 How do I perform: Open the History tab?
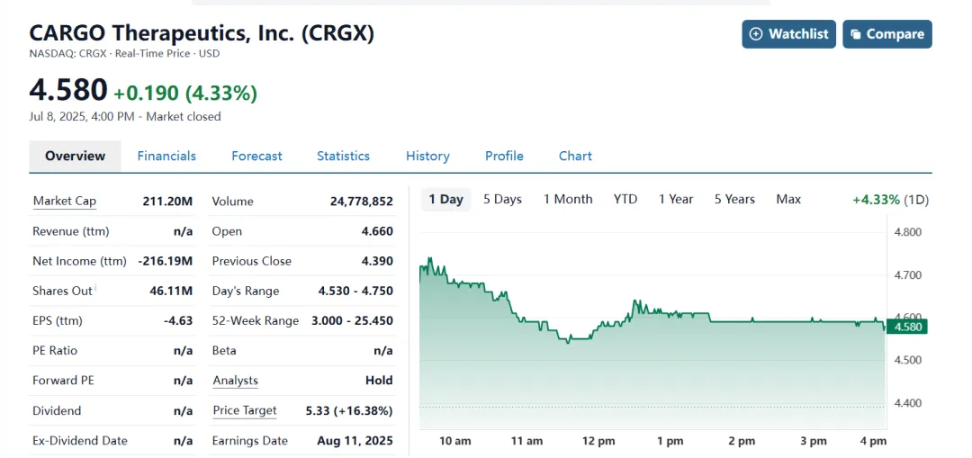427,156
